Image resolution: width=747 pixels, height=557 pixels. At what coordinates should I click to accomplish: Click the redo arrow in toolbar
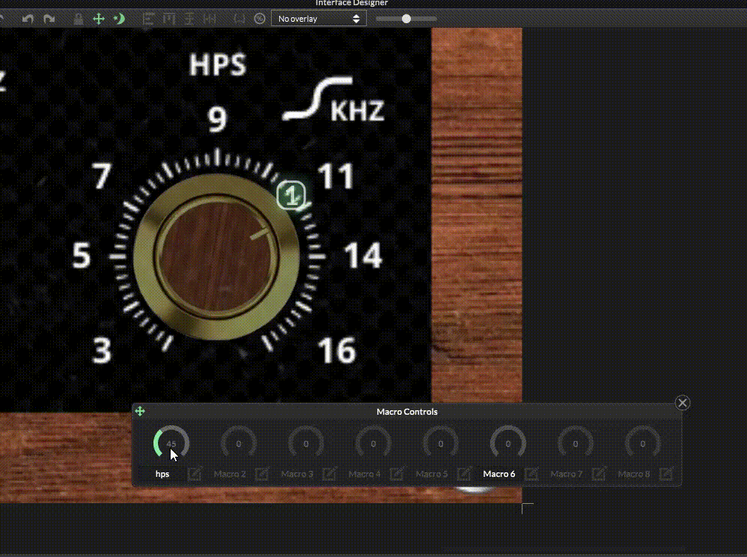click(49, 19)
